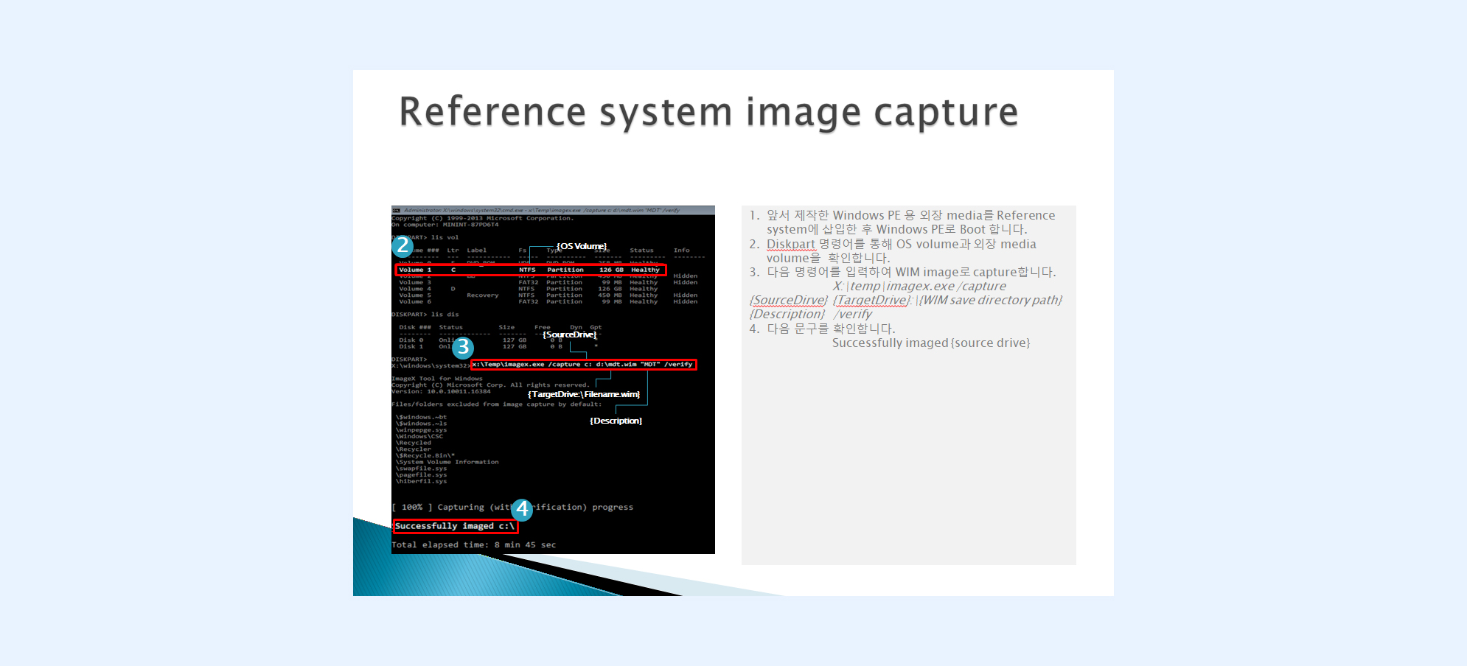This screenshot has height=666, width=1467.
Task: Click the "[ 100% ] Capturing" progress line
Action: tap(512, 507)
